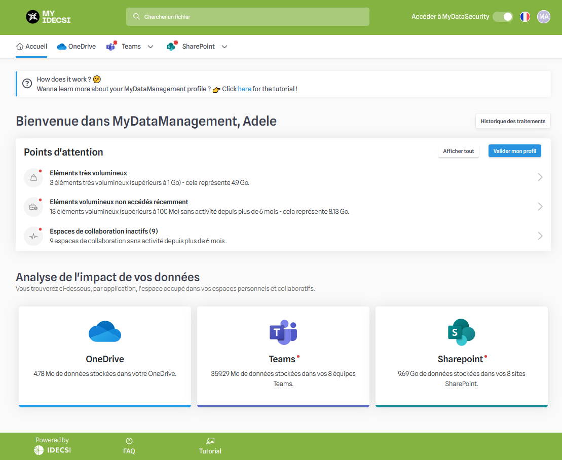Select the Eléments très volumineux title
Screen dimensions: 562x460
click(89, 173)
